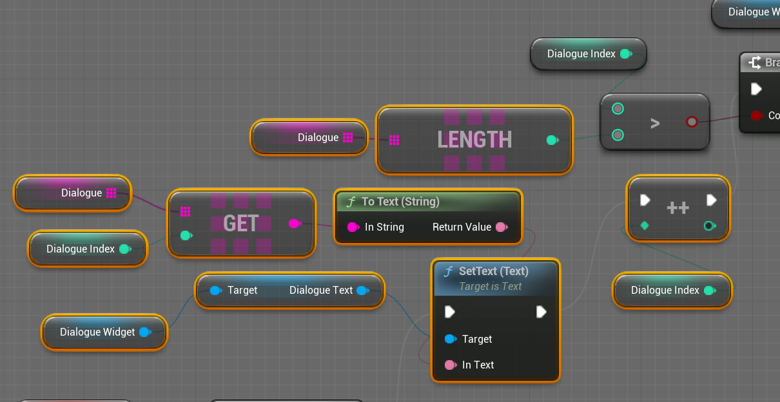This screenshot has width=780, height=402.
Task: Select the Dialogue Widget variable node label
Action: tap(97, 332)
